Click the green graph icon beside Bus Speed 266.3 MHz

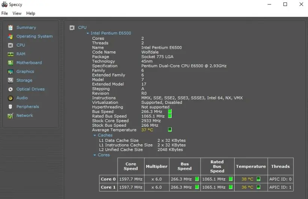170,111
